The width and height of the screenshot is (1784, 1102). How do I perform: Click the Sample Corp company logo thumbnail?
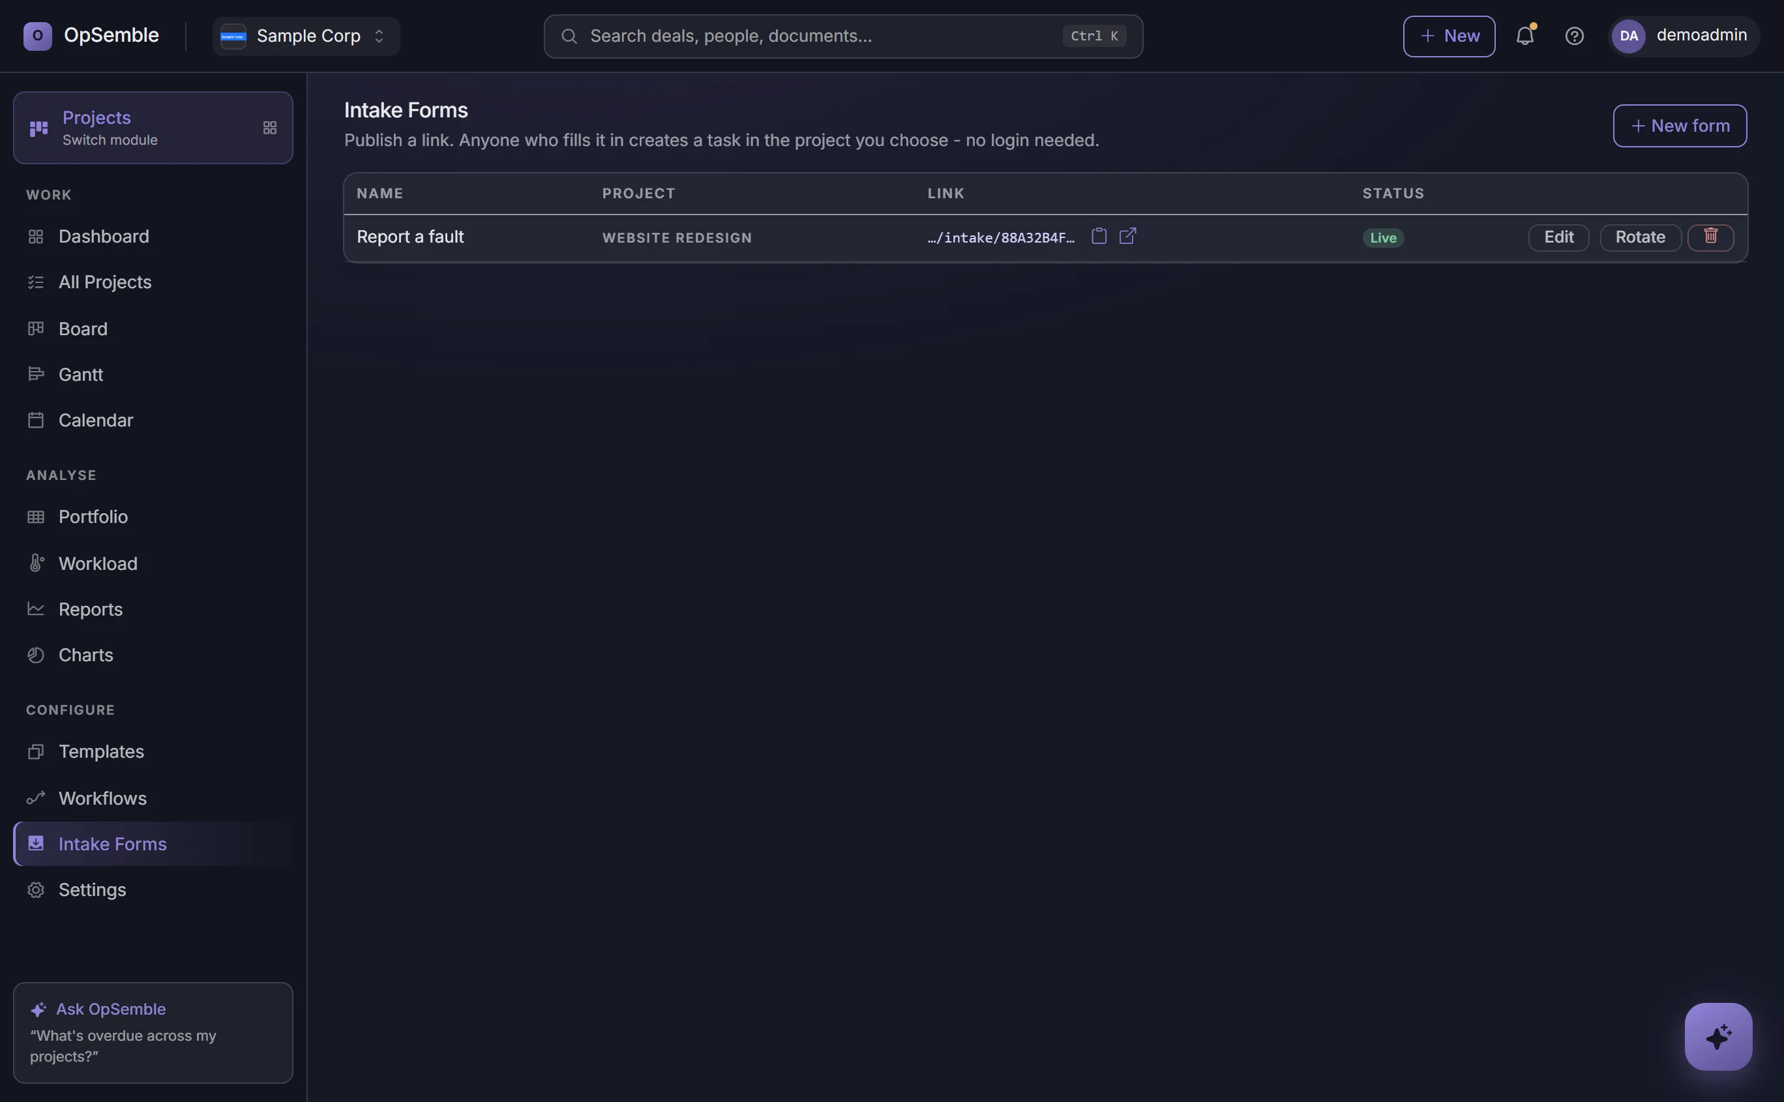(233, 36)
